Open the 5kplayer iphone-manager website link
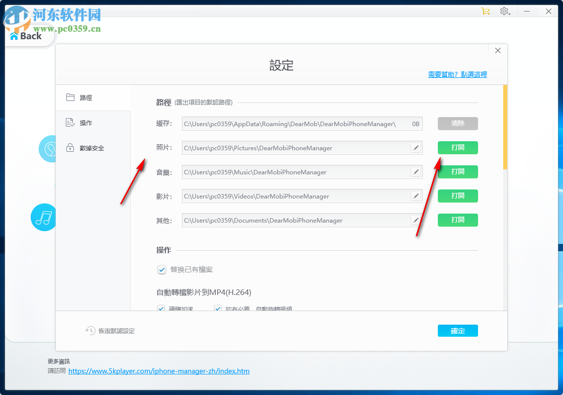 [x=159, y=371]
